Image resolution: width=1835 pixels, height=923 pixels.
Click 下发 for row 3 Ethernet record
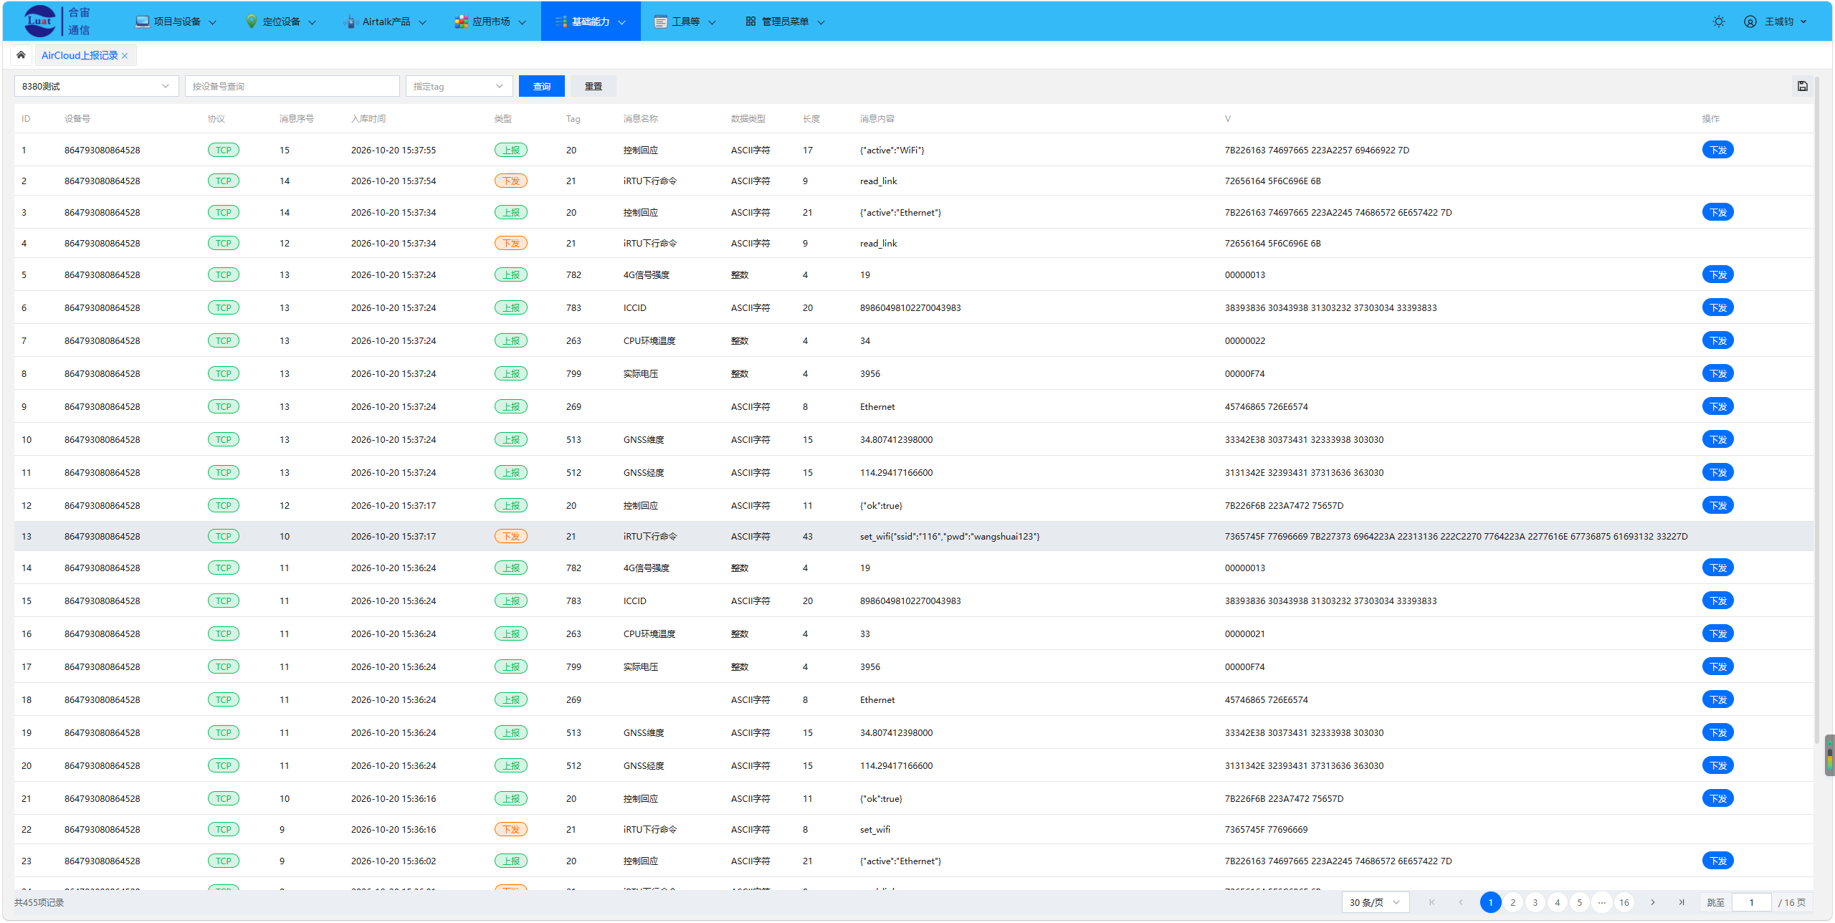pyautogui.click(x=1717, y=212)
